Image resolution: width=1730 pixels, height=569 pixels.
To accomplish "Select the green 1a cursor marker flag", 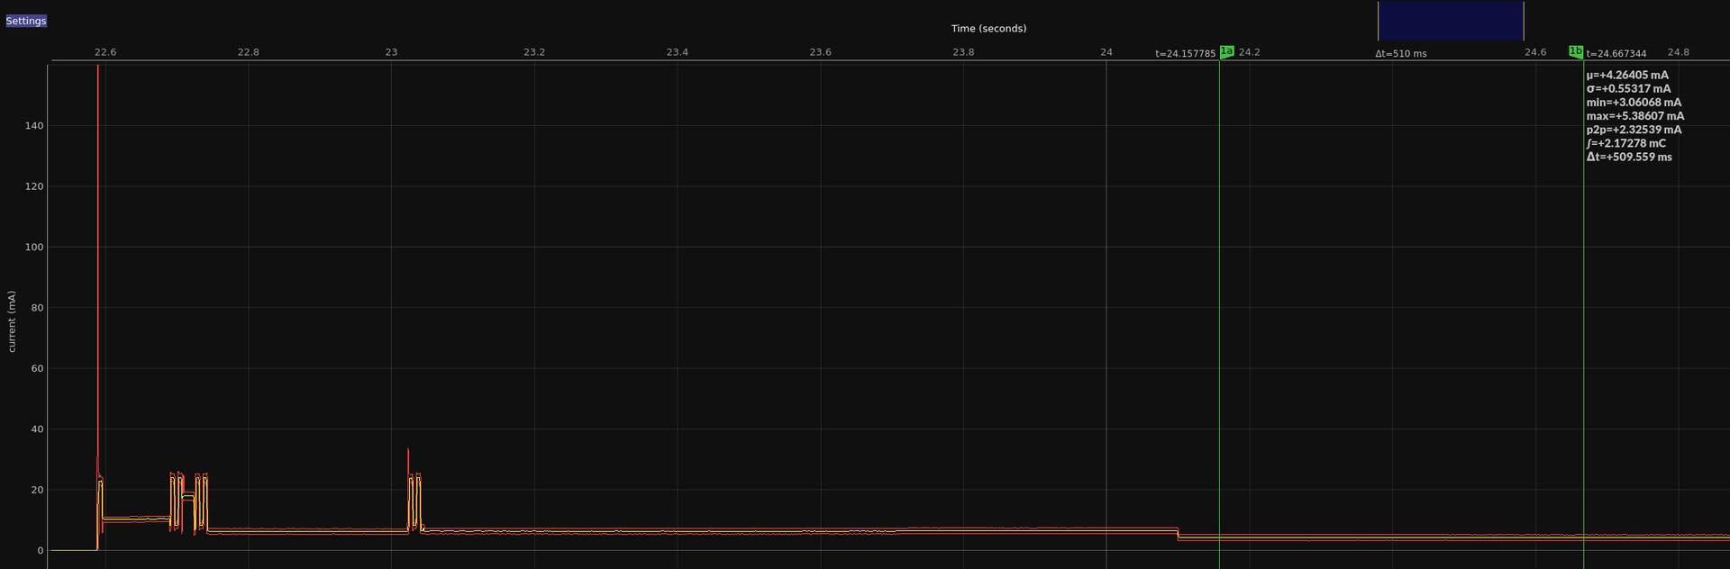I will (1226, 52).
